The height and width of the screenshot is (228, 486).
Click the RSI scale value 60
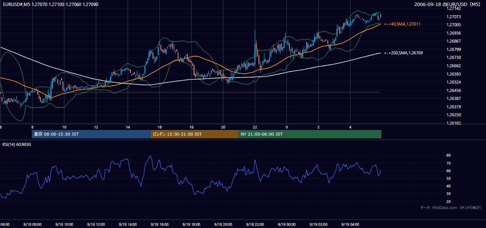[x=448, y=171]
